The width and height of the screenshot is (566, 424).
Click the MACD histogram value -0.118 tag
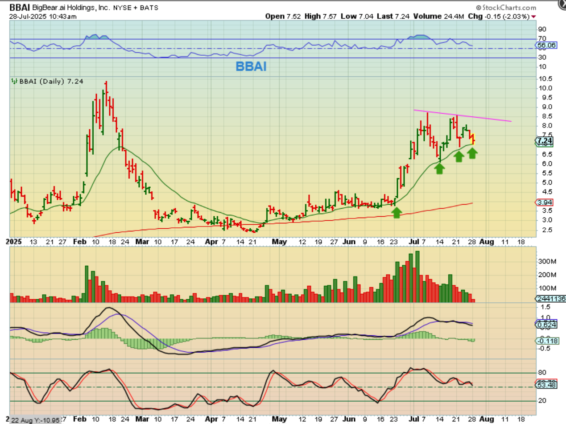tap(546, 341)
